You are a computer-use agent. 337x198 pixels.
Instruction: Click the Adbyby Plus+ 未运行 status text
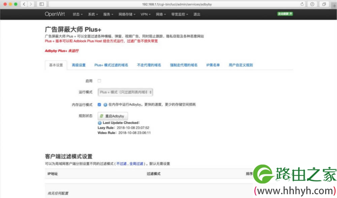pos(62,51)
